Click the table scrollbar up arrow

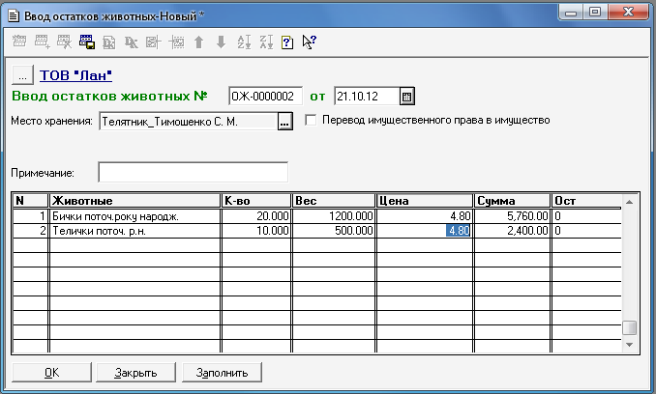[629, 202]
